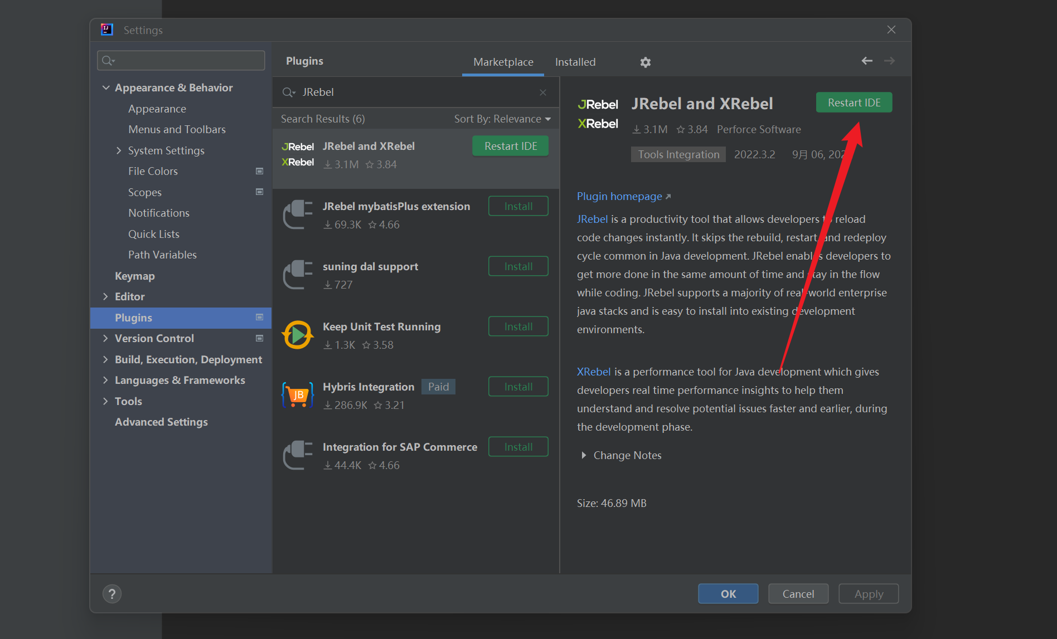Click the version "2022.3.2" text
Screen dimensions: 1057x639
click(754, 154)
